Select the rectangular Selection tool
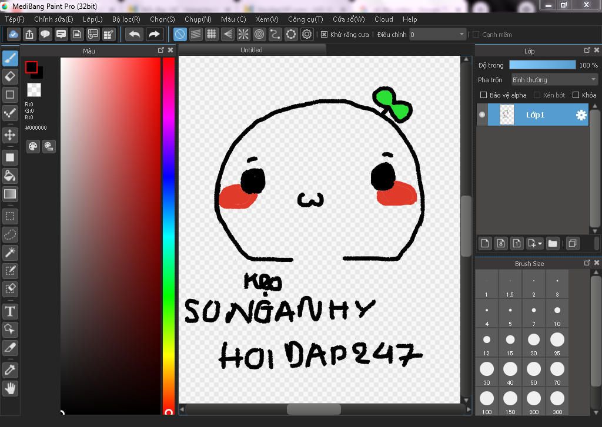602x427 pixels. point(11,216)
